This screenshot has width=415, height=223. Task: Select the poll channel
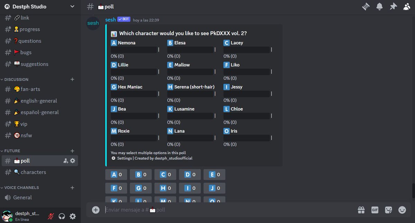40,161
